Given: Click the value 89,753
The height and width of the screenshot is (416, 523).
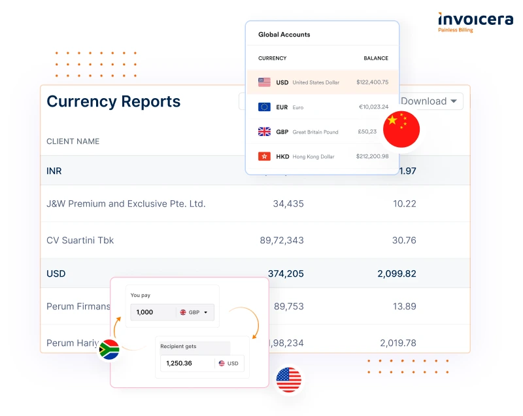Looking at the screenshot, I should pos(289,306).
